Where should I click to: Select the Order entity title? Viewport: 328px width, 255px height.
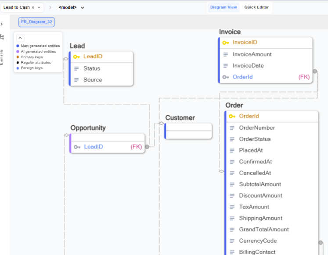tap(234, 106)
